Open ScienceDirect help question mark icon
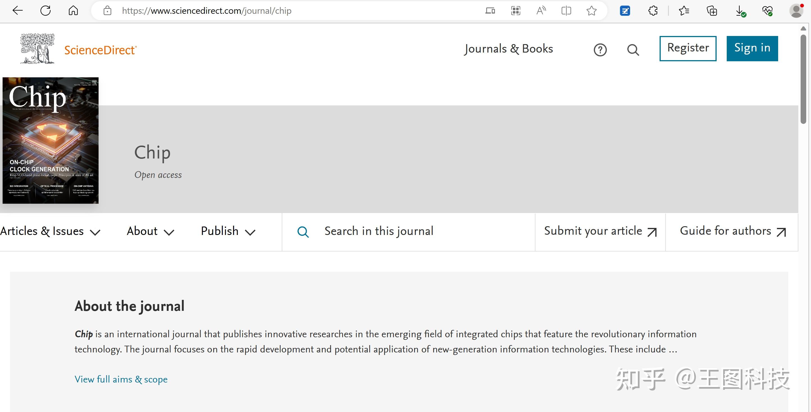The width and height of the screenshot is (811, 412). [600, 50]
